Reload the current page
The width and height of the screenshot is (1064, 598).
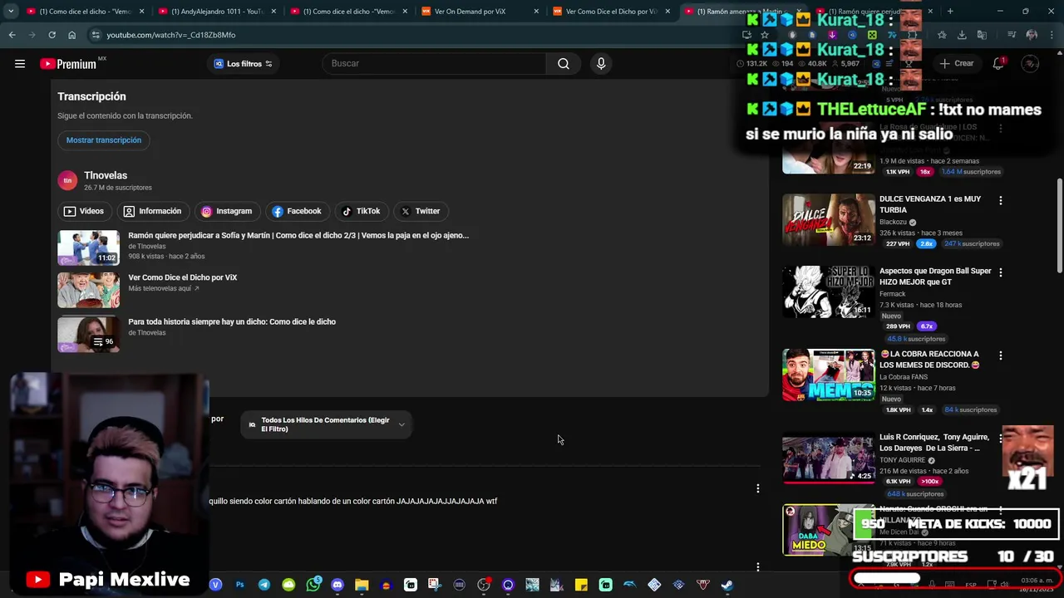tap(52, 35)
